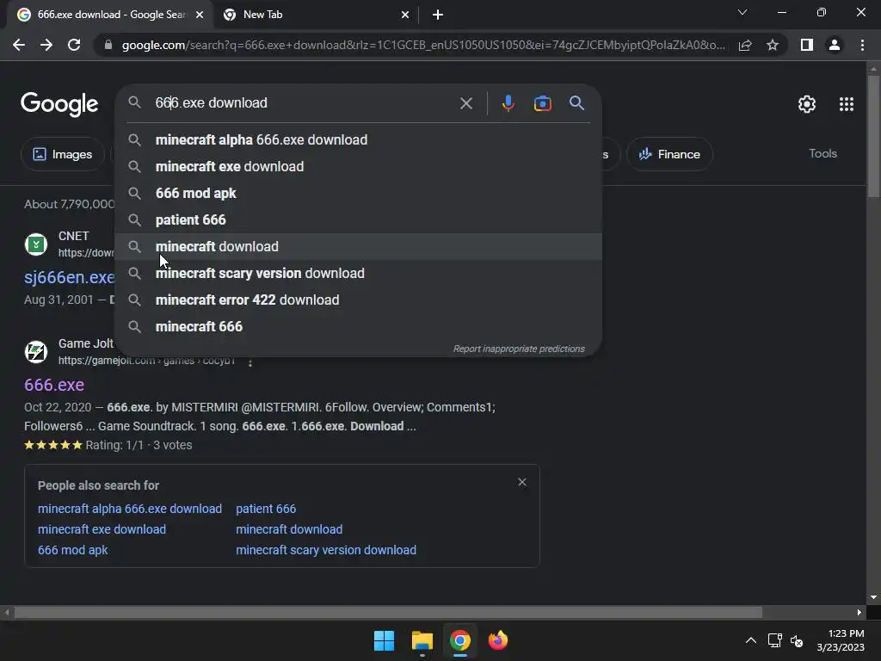
Task: Open more options for Game Jolt result
Action: 250,361
